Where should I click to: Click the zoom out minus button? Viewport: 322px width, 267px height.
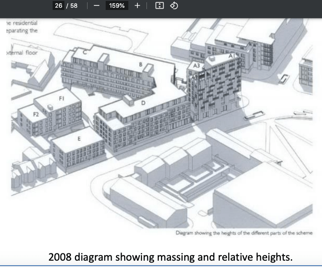(97, 6)
